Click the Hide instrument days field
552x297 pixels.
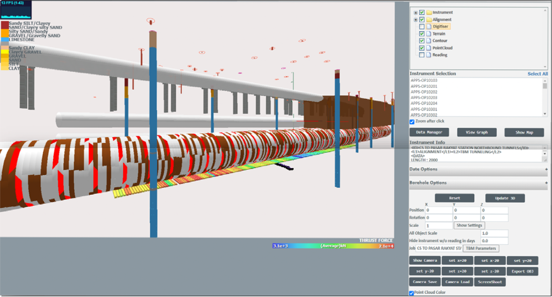pos(495,241)
